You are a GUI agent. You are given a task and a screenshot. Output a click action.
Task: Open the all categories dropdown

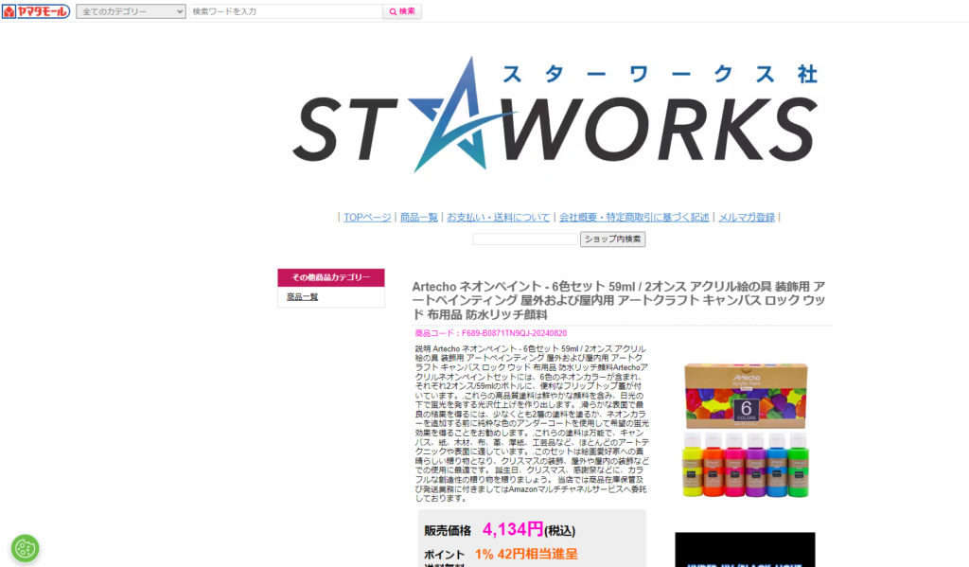131,11
